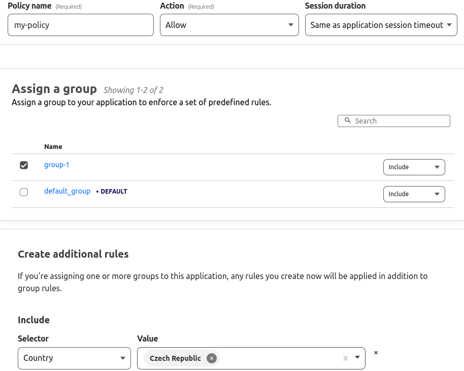Open the Include dropdown for default_group
This screenshot has width=464, height=371.
tap(414, 194)
